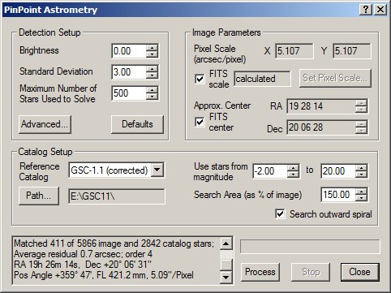391x293 pixels.
Task: Click the Pixel Scale Y field
Action: tap(352, 51)
